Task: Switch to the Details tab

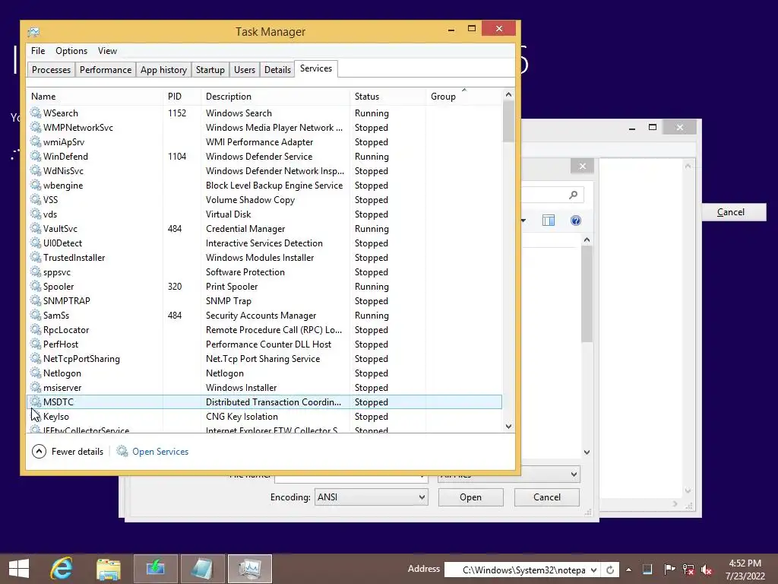Action: coord(277,69)
